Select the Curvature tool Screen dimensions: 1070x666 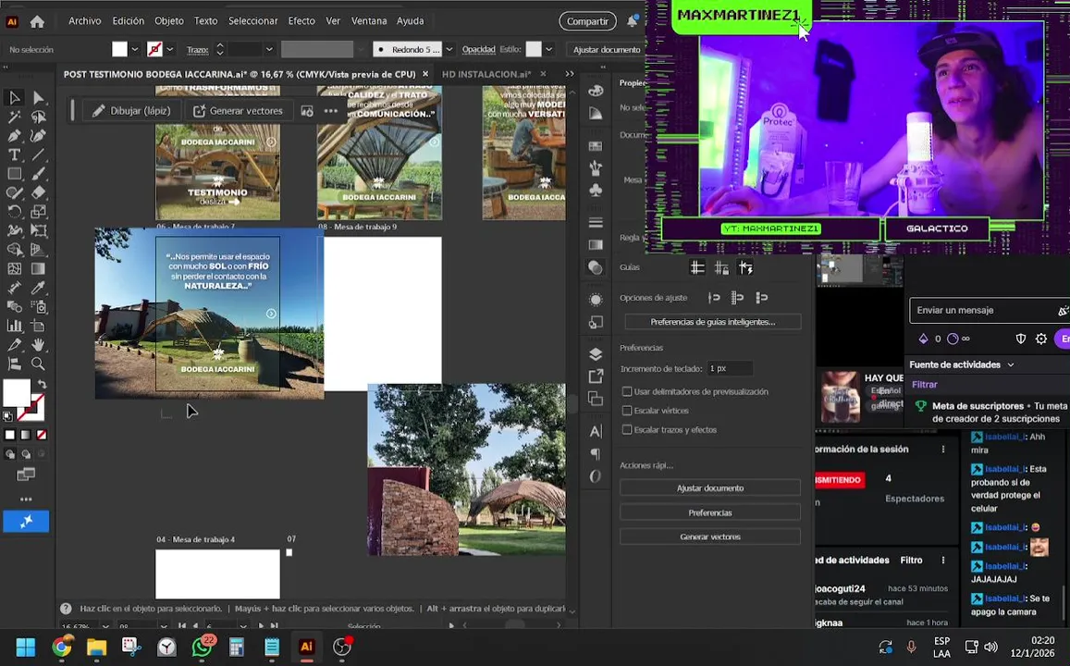click(38, 137)
